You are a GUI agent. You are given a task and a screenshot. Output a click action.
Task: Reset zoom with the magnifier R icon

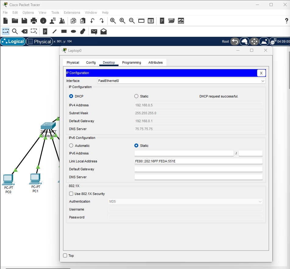pos(122,21)
